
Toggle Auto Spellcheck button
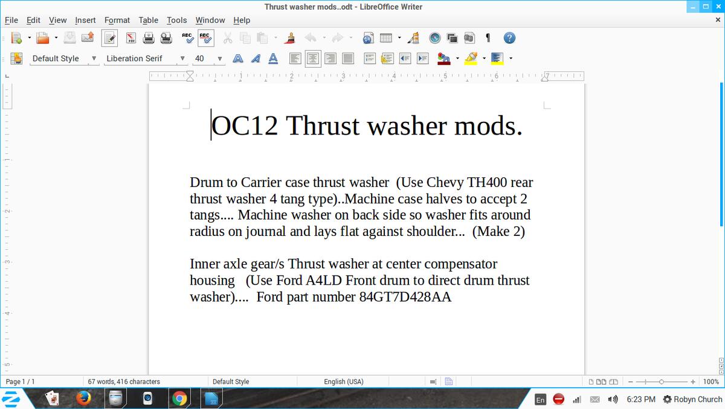[205, 38]
